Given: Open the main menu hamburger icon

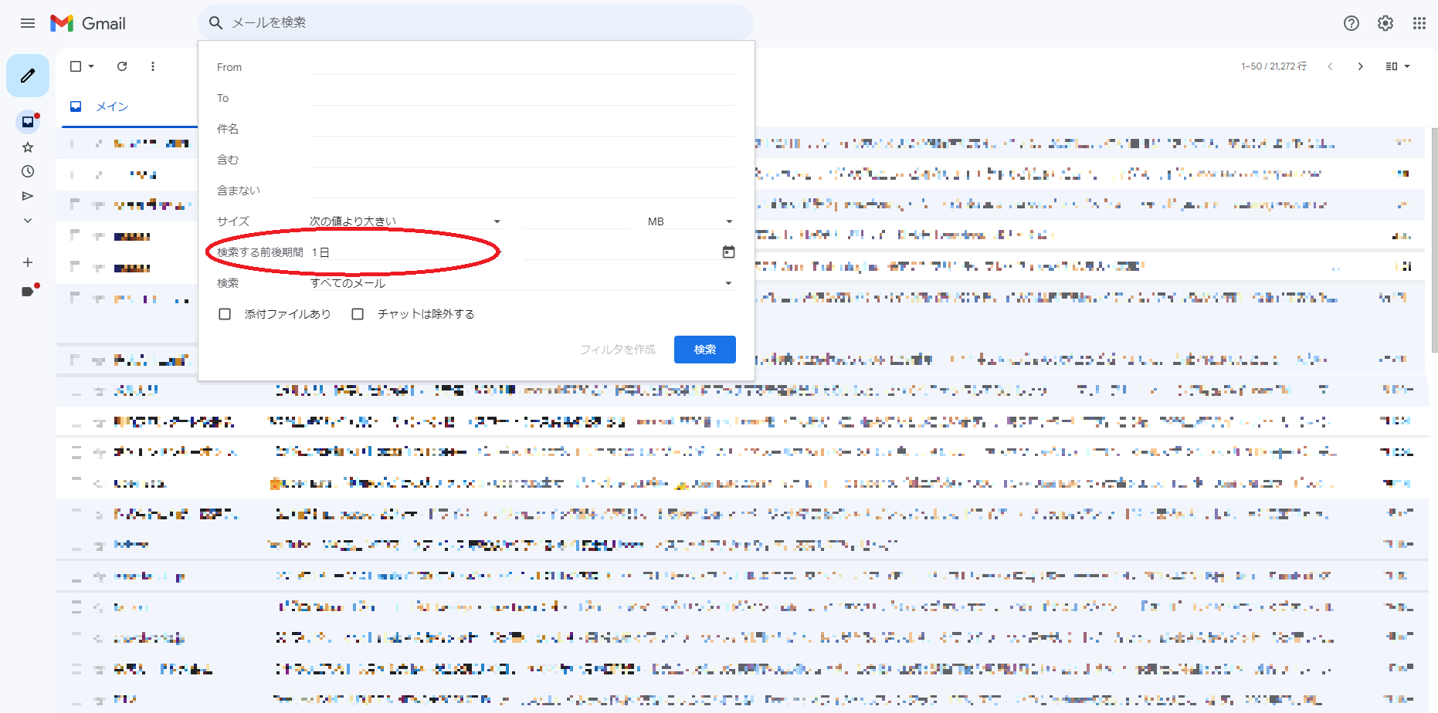Looking at the screenshot, I should pyautogui.click(x=28, y=23).
